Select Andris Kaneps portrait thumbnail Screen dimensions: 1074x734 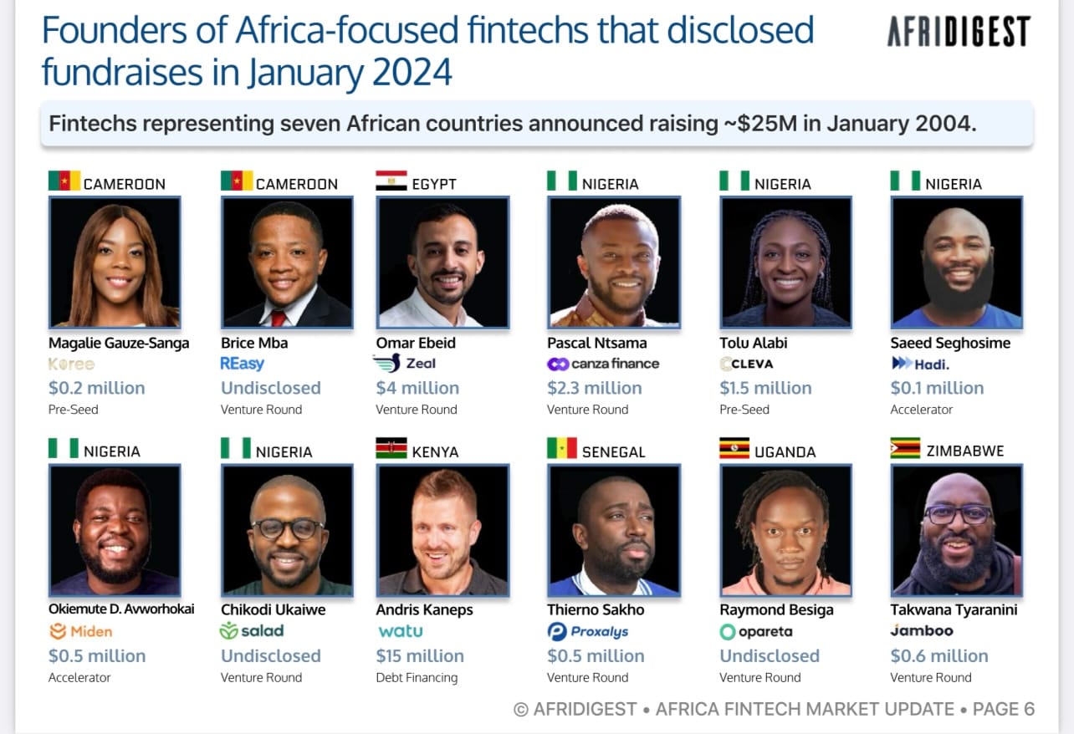click(x=442, y=530)
